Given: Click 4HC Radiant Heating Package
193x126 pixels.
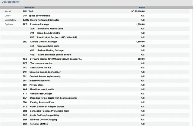Looking at the screenshot, I should pyautogui.click(x=47, y=50).
